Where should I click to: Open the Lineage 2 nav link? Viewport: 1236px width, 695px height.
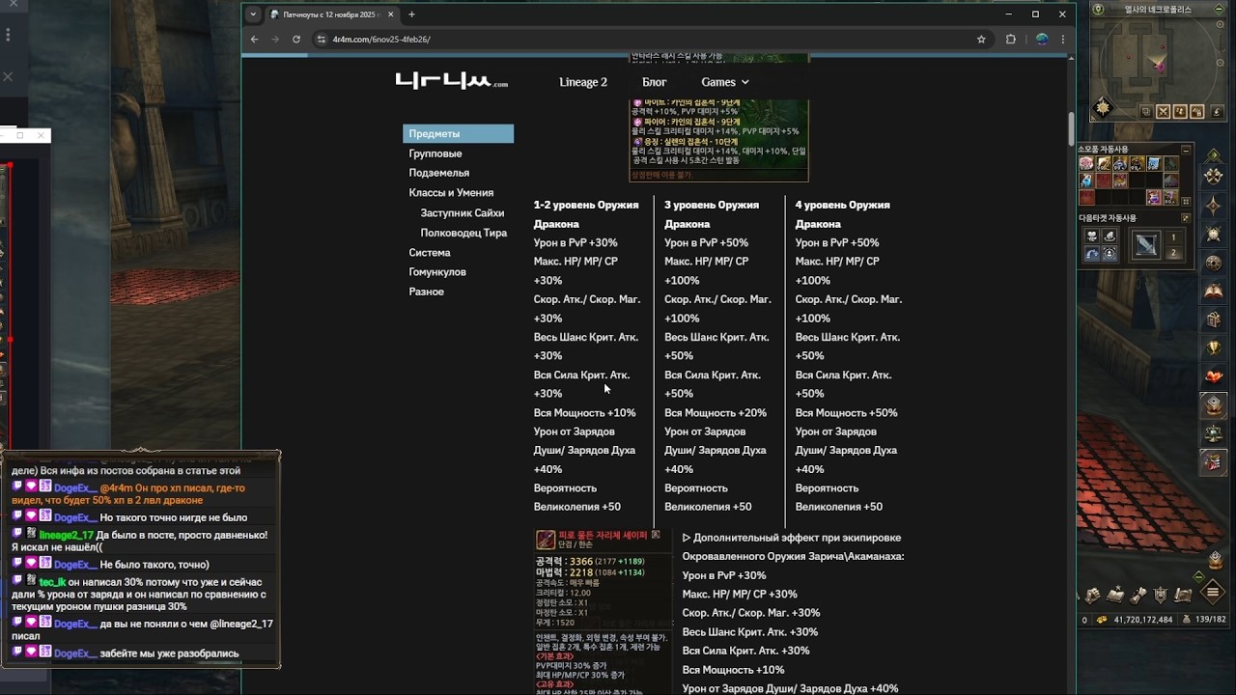(583, 82)
